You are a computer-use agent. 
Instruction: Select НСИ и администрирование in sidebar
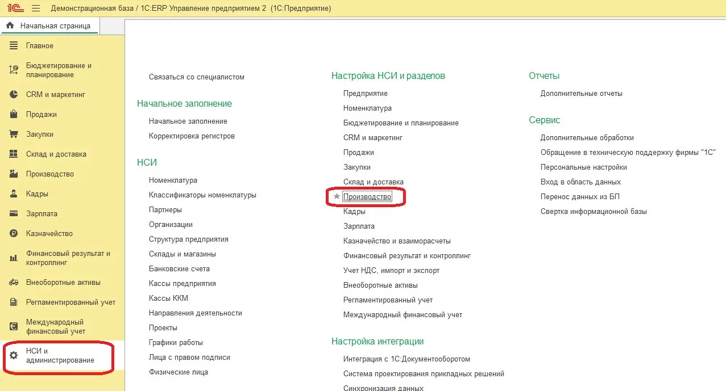[62, 356]
